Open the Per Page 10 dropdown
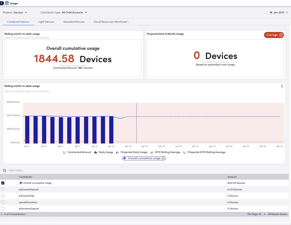 coord(256,214)
